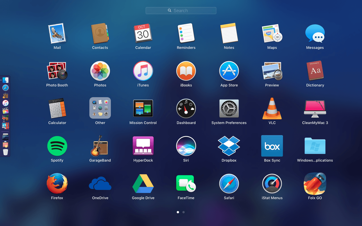Image resolution: width=362 pixels, height=226 pixels.
Task: Open the GarageBand guitar icon in the Dock
Action: pyautogui.click(x=5, y=95)
